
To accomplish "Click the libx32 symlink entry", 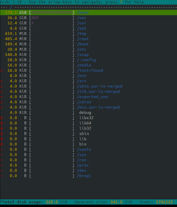I will (x=87, y=118).
